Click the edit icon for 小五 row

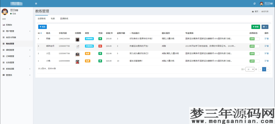click(265, 53)
